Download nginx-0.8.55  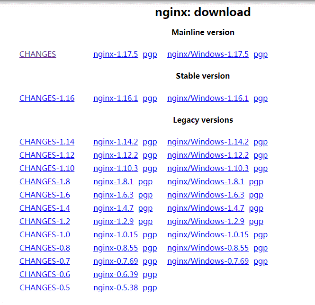[x=116, y=248]
